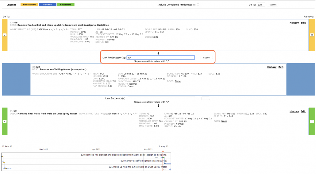The width and height of the screenshot is (316, 174).
Task: Click the description of task 529
Action: click(x=63, y=25)
